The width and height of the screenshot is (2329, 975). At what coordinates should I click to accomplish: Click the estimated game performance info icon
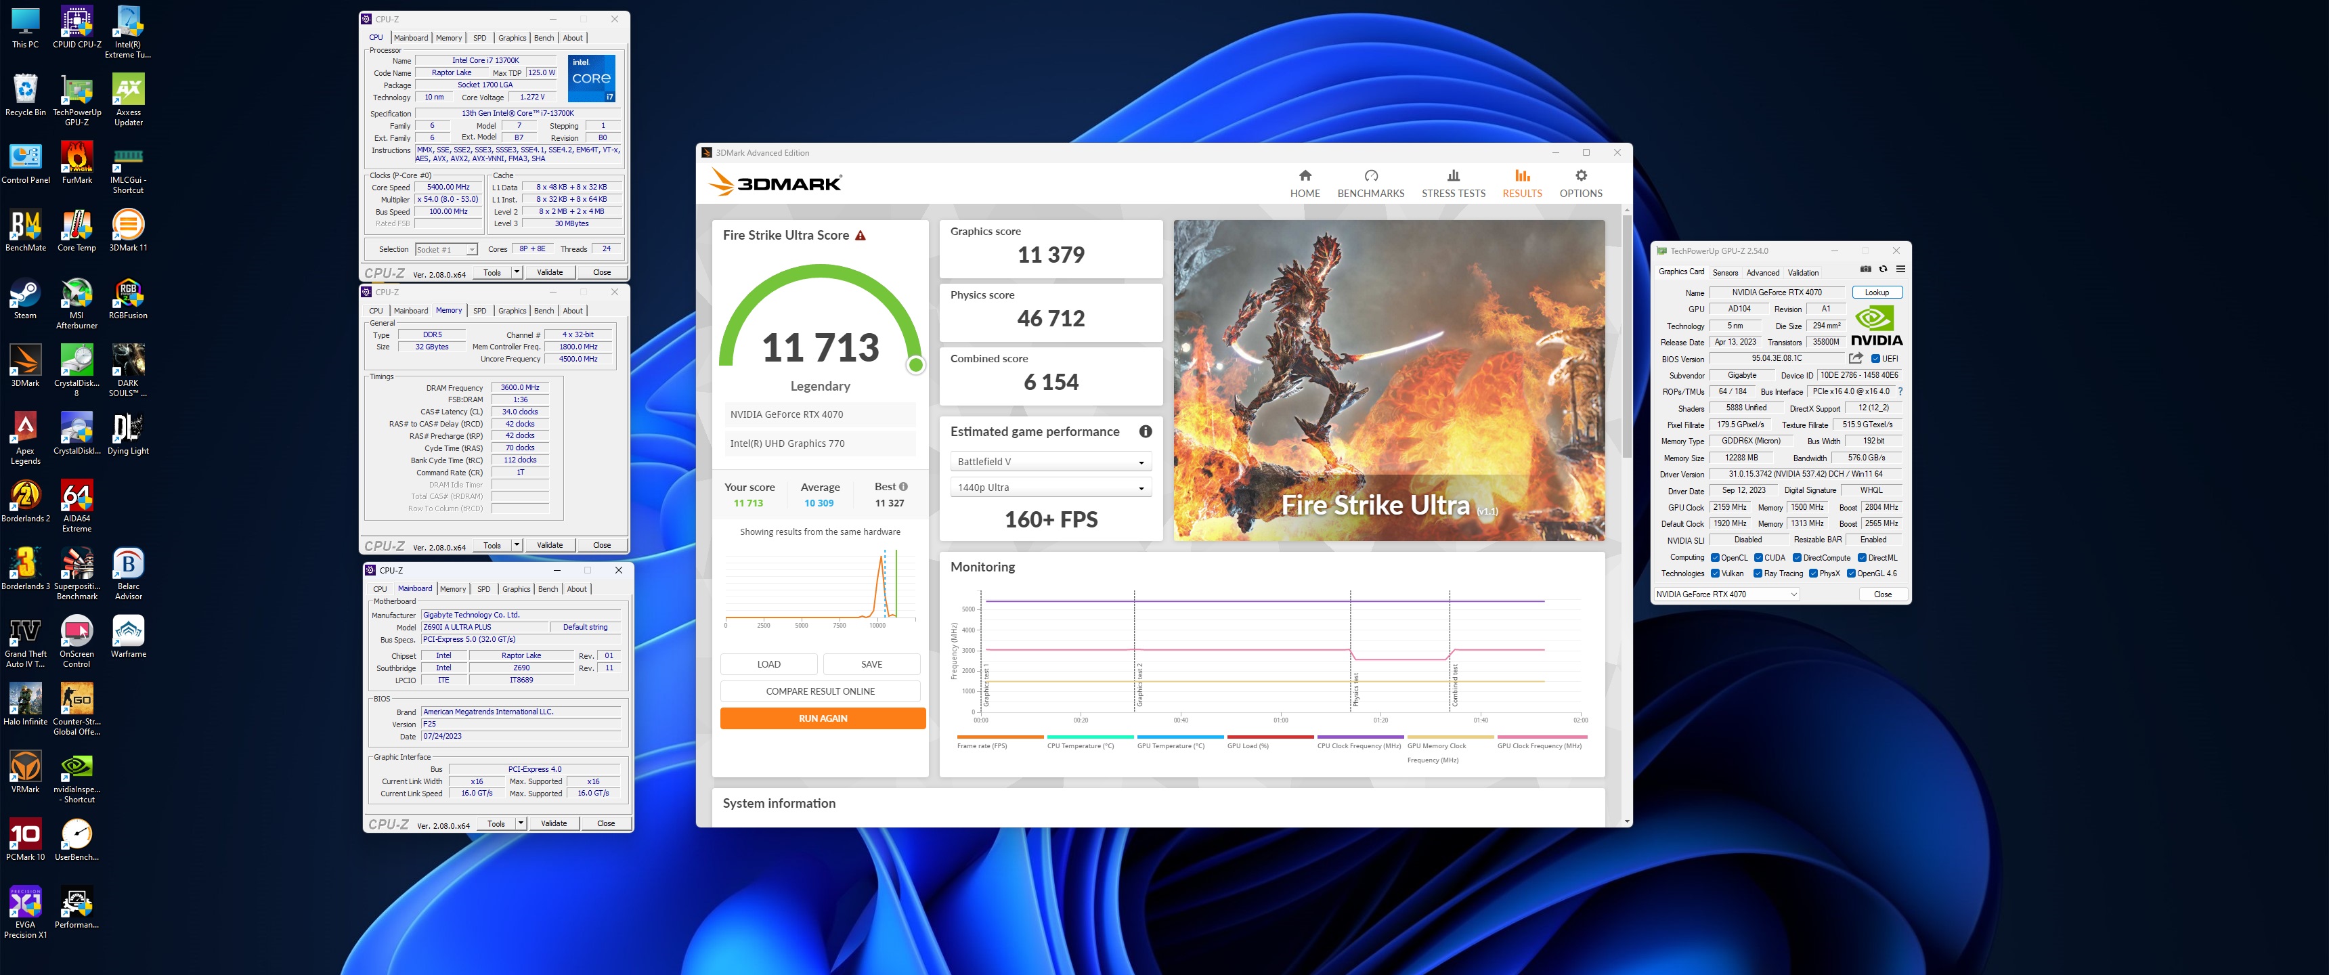tap(1146, 431)
